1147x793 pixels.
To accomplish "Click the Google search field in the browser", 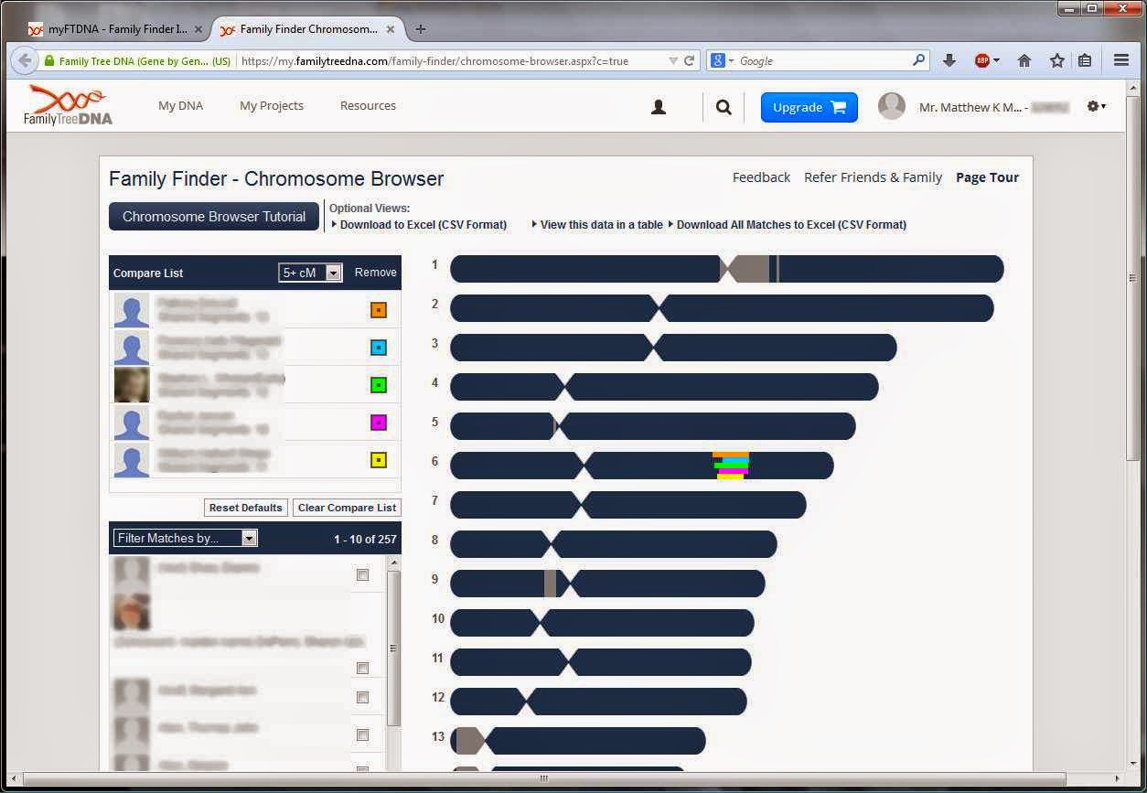I will click(x=814, y=59).
